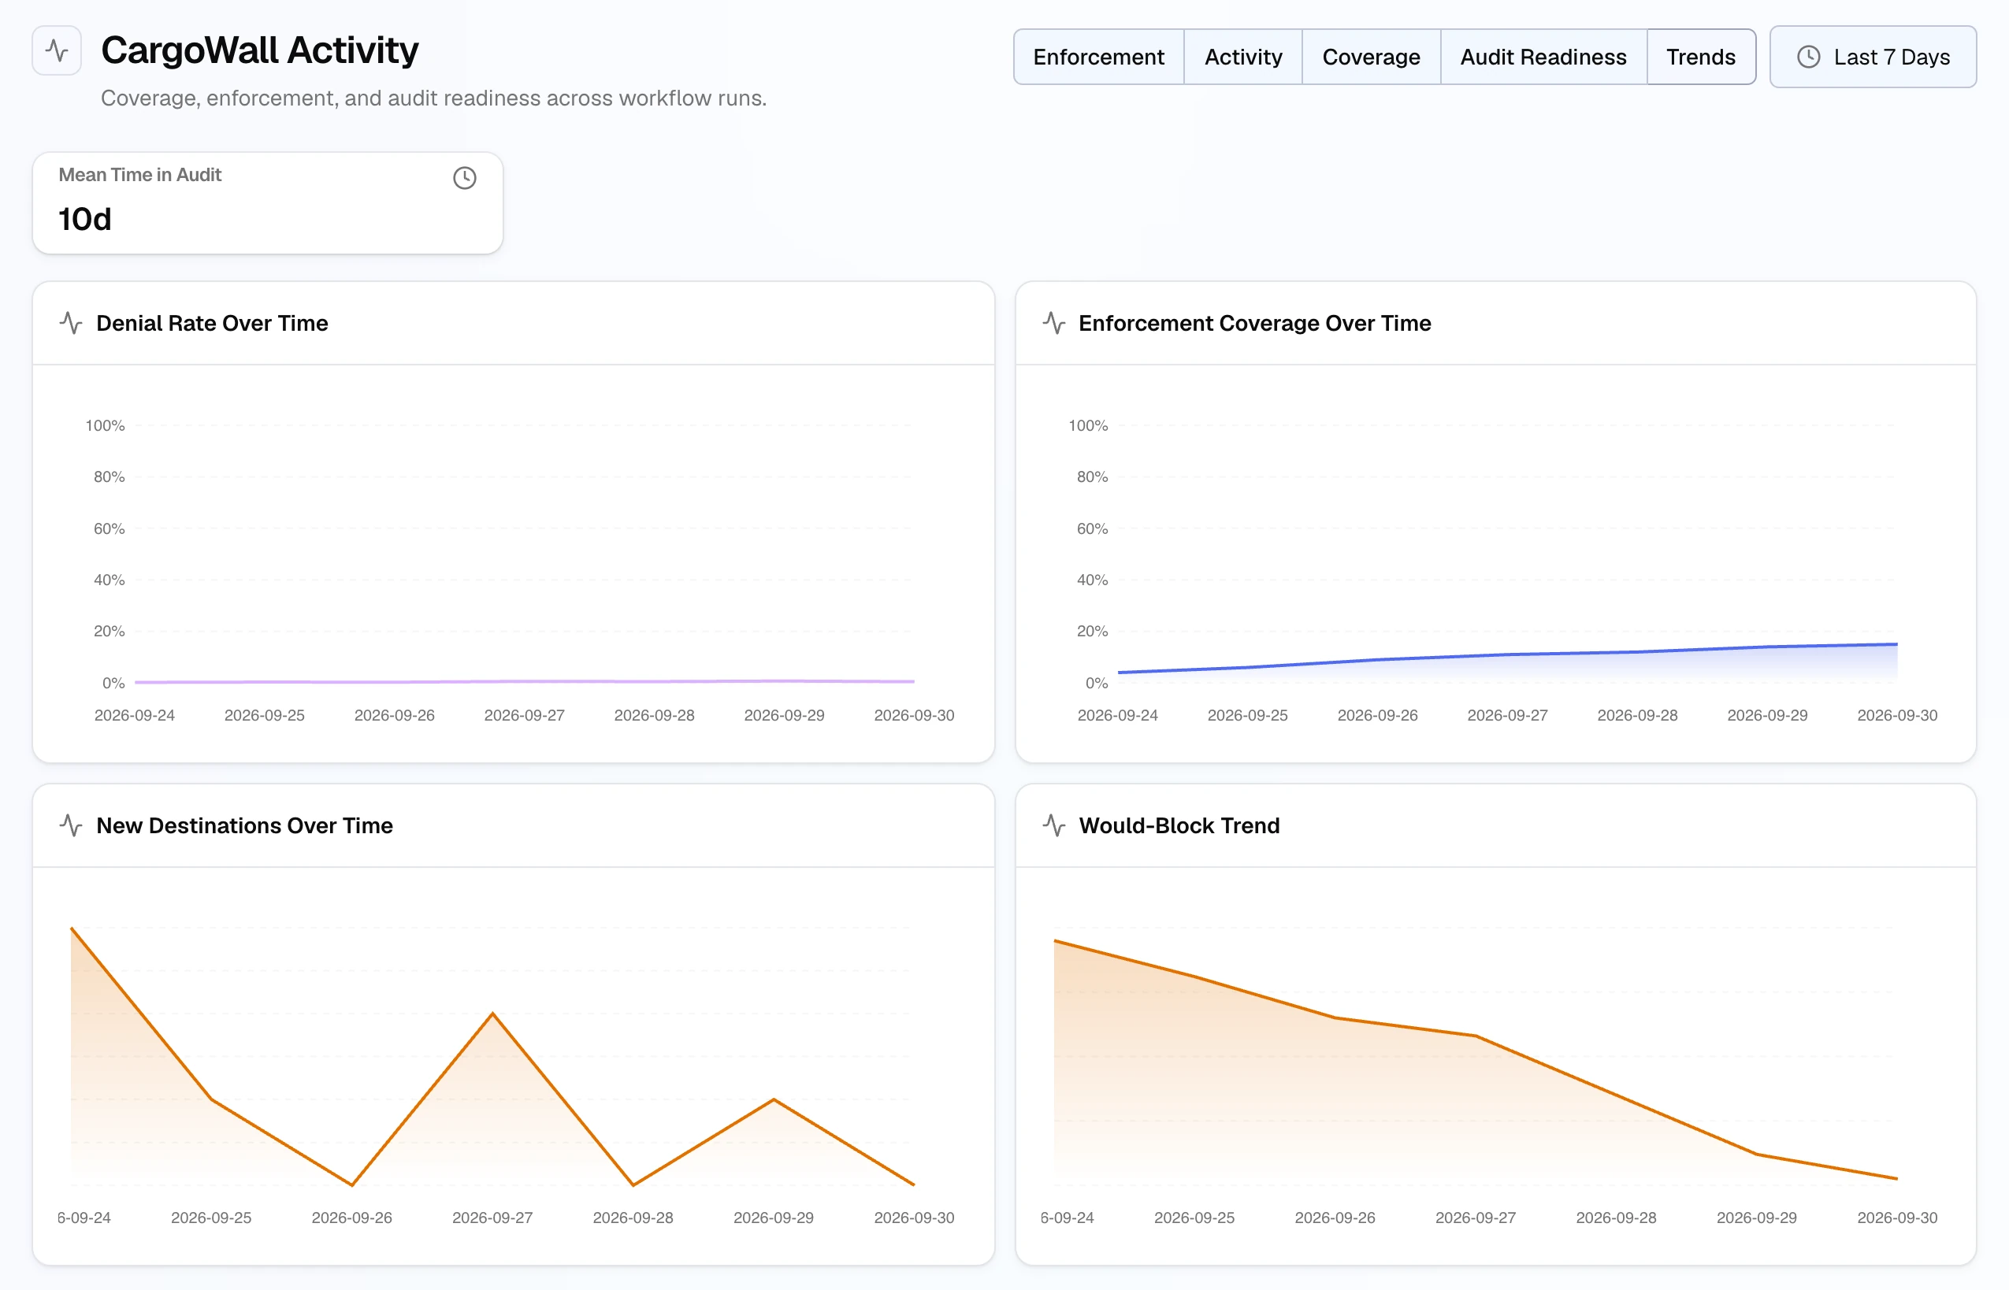Click the dashboard subtitle about coverage and enforcement

(434, 98)
